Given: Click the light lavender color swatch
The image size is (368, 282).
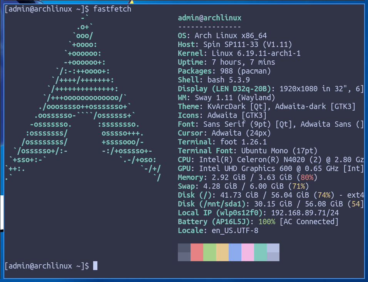Looking at the screenshot, I should point(273,252).
